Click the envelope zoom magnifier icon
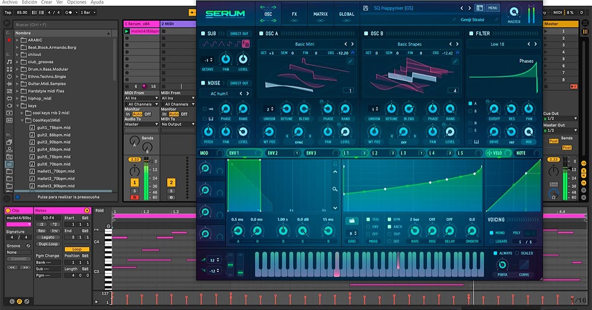Viewport: 592px width, 310px height. (x=335, y=189)
